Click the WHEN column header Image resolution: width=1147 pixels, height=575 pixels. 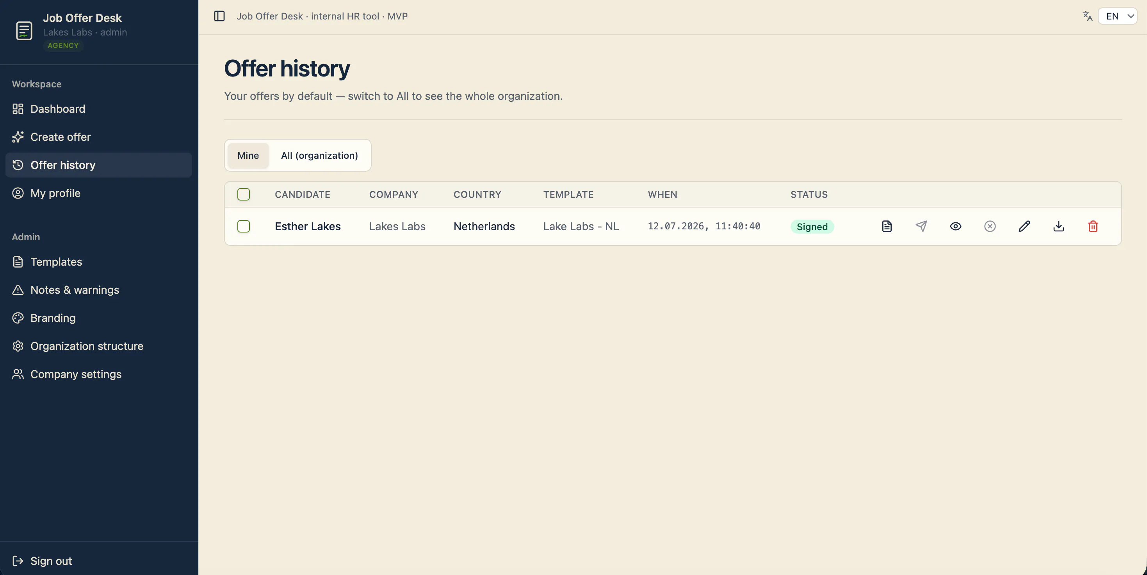pos(663,195)
